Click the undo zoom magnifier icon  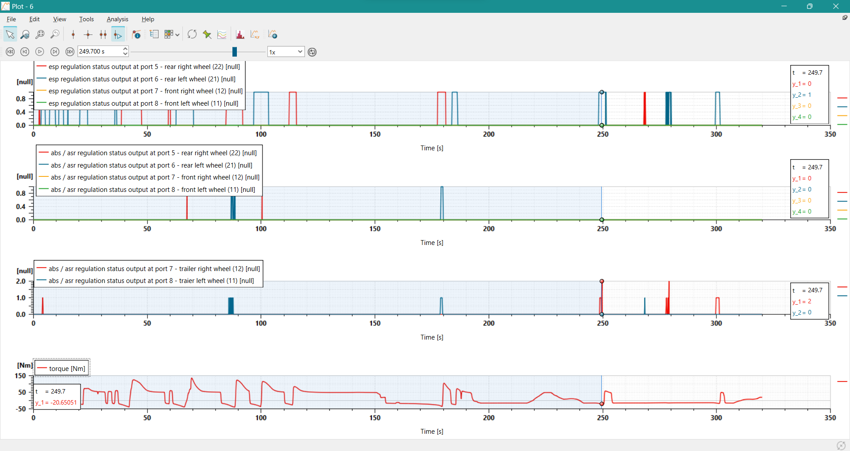(55, 34)
